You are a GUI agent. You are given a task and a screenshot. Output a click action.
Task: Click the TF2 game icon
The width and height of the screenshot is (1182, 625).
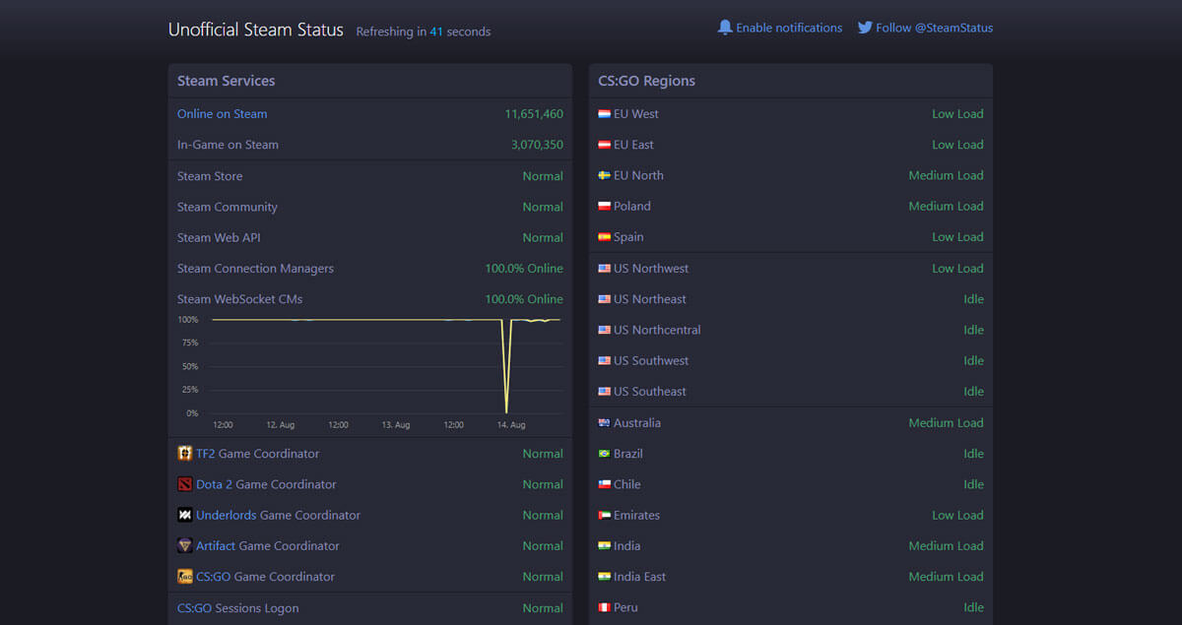(185, 454)
